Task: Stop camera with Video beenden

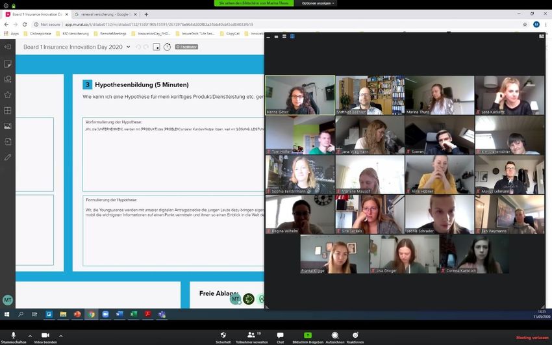Action: click(45, 337)
